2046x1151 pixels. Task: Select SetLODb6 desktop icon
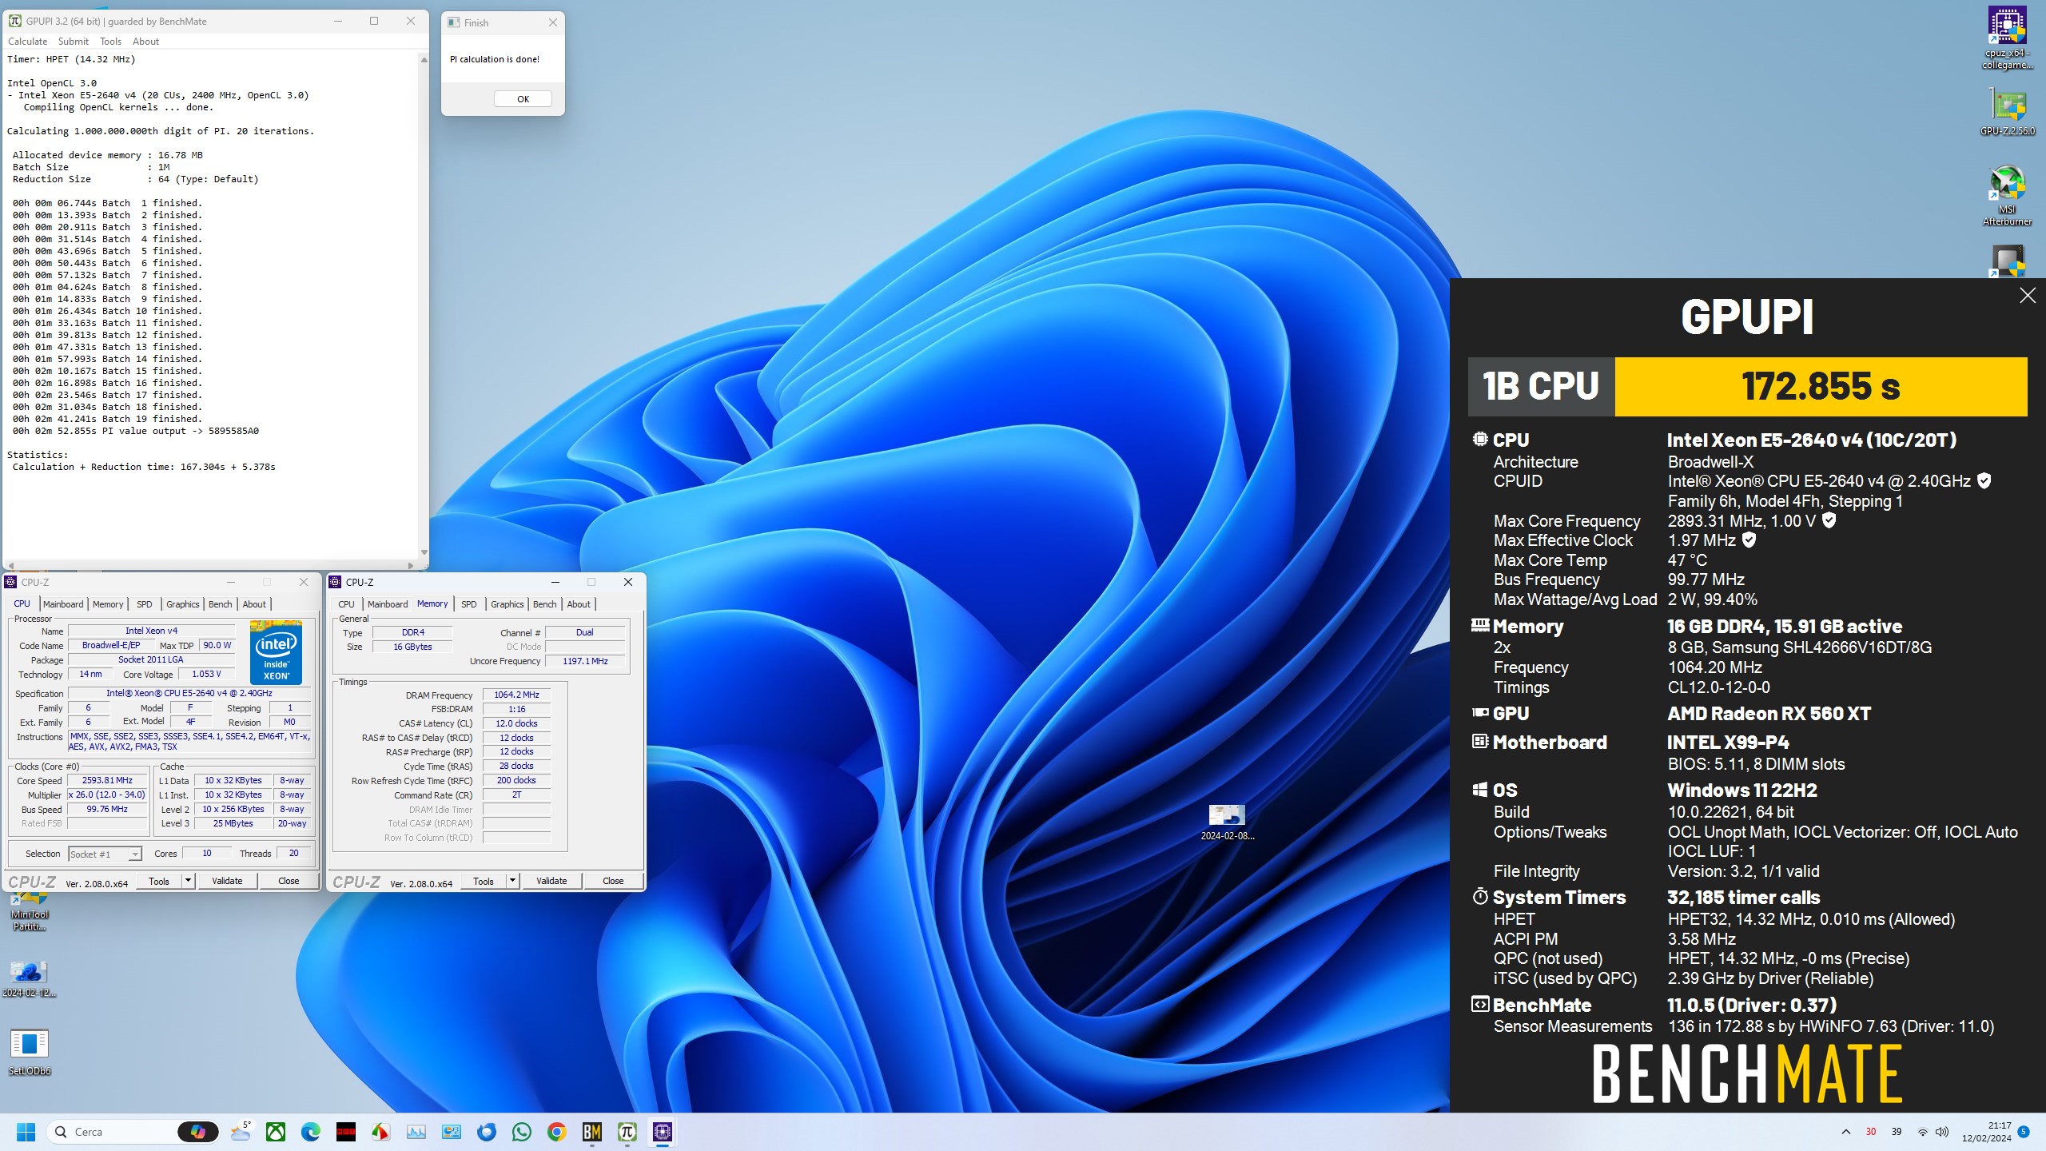pyautogui.click(x=30, y=1052)
